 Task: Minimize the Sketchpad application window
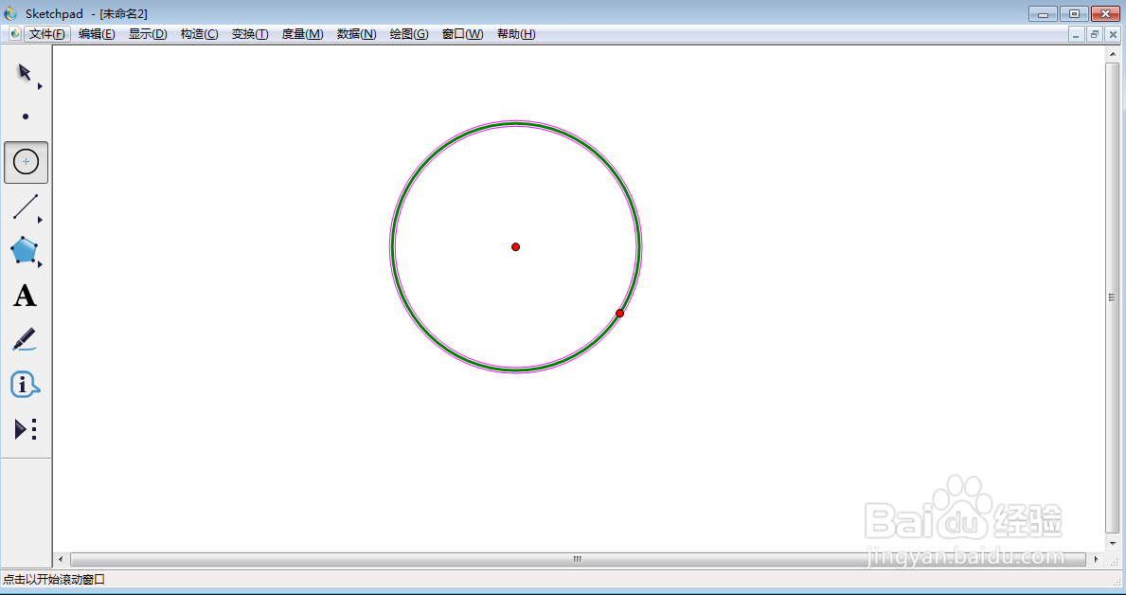(x=1042, y=13)
